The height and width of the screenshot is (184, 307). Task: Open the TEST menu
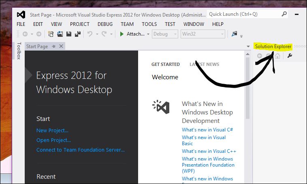170,24
